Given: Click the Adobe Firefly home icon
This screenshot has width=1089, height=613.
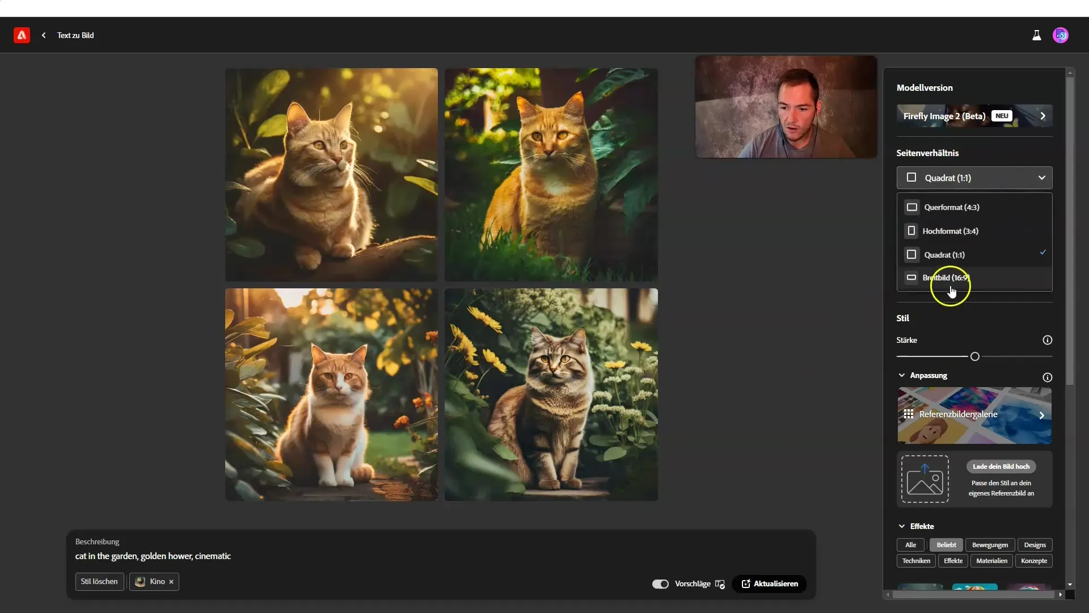Looking at the screenshot, I should click(x=21, y=35).
